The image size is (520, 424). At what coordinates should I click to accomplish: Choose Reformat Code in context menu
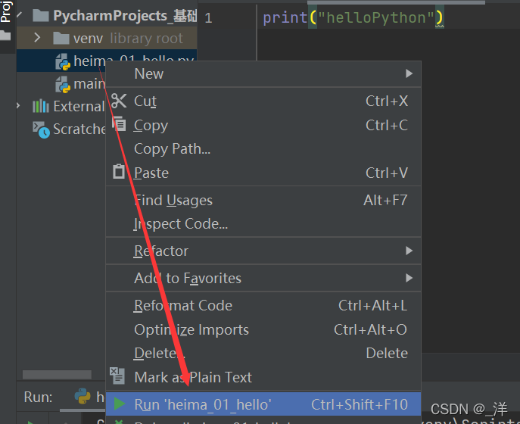(183, 306)
